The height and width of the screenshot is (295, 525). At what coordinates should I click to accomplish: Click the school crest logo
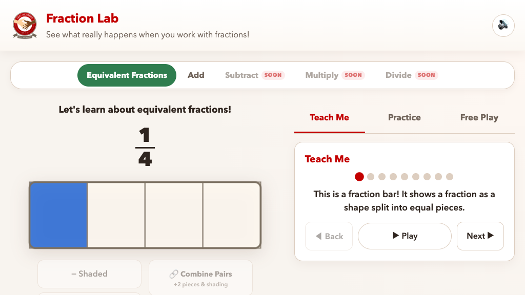pos(25,26)
